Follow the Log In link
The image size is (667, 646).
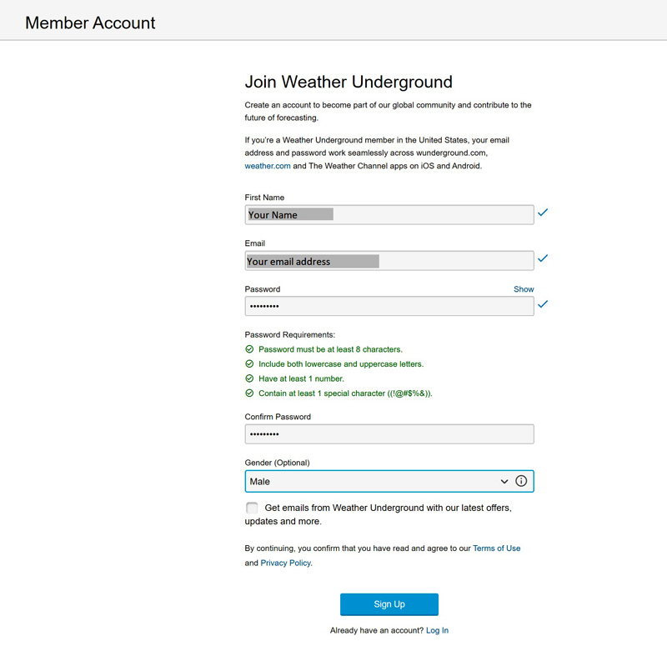(x=437, y=630)
